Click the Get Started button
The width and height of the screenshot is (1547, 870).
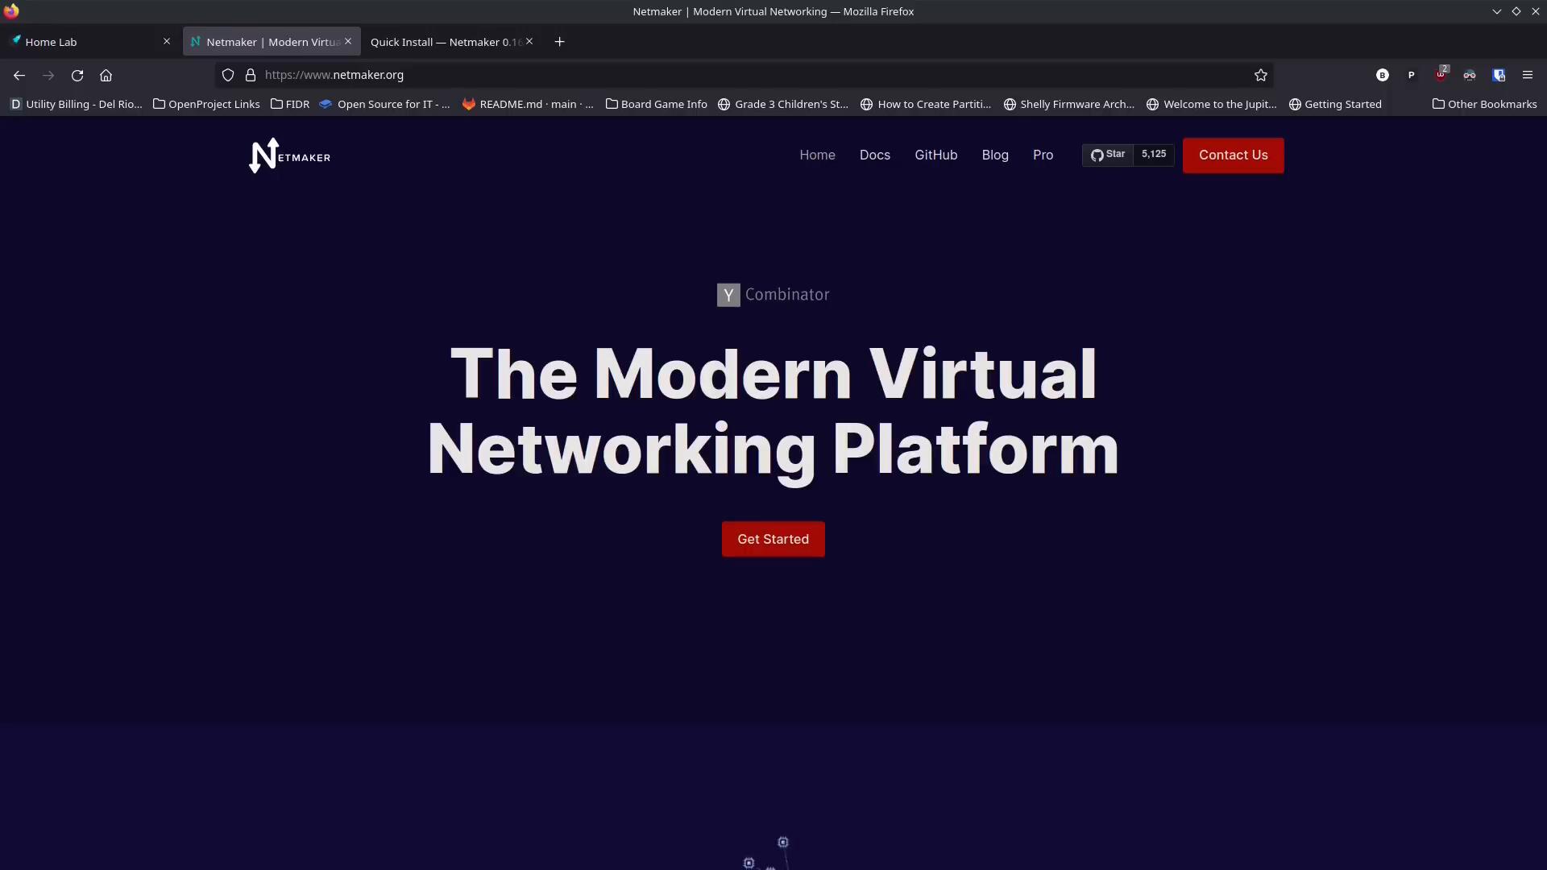(773, 539)
